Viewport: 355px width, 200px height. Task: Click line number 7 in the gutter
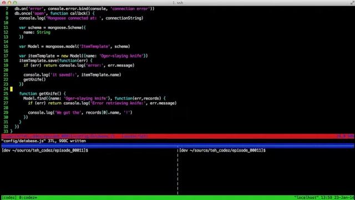tap(7, 9)
